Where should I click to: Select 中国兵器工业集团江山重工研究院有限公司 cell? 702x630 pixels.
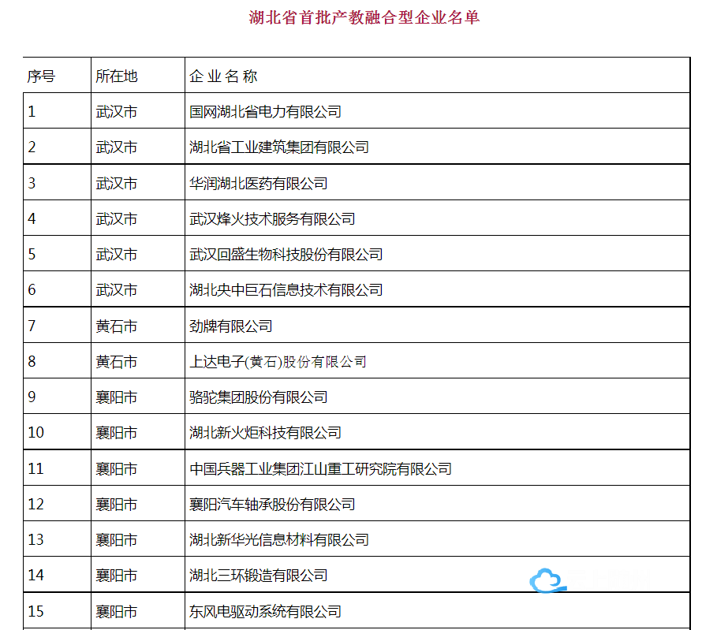pos(320,469)
